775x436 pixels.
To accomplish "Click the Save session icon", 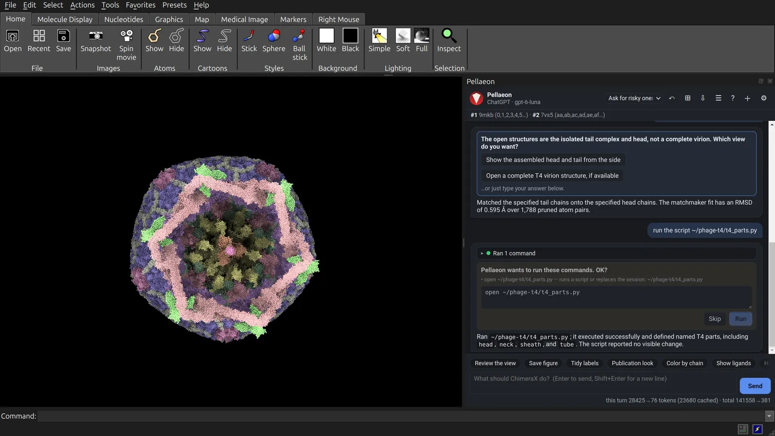I will tap(63, 41).
